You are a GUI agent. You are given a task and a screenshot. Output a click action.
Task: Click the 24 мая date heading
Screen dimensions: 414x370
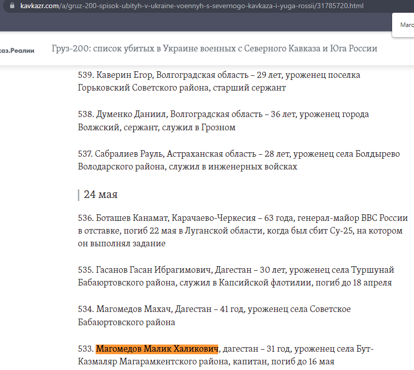click(x=101, y=194)
